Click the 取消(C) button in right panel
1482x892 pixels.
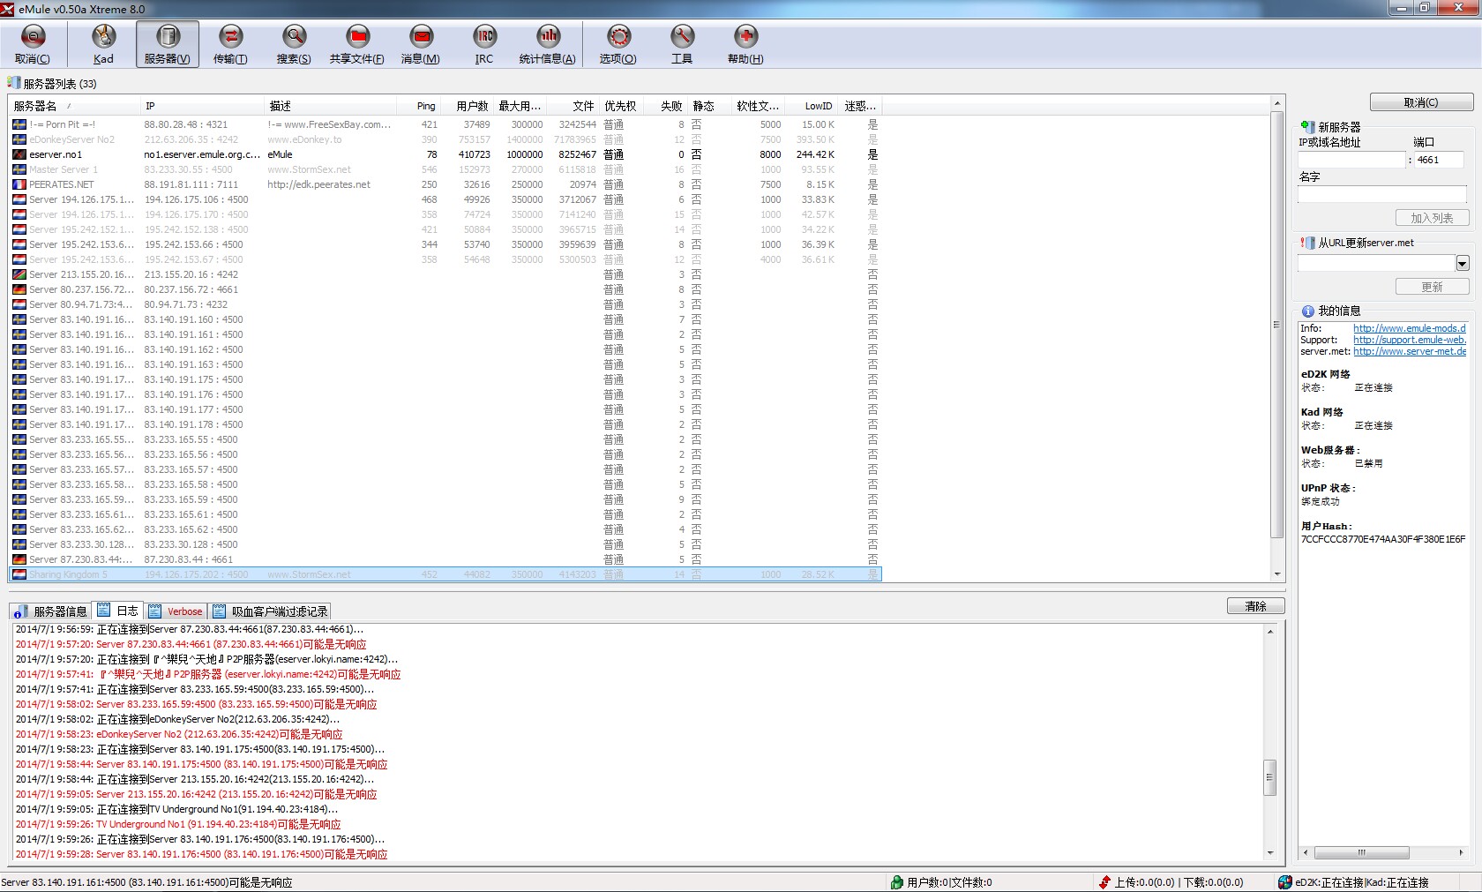1421,102
